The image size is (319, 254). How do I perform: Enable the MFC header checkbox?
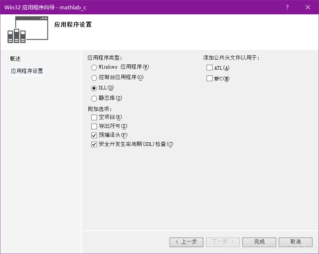209,78
